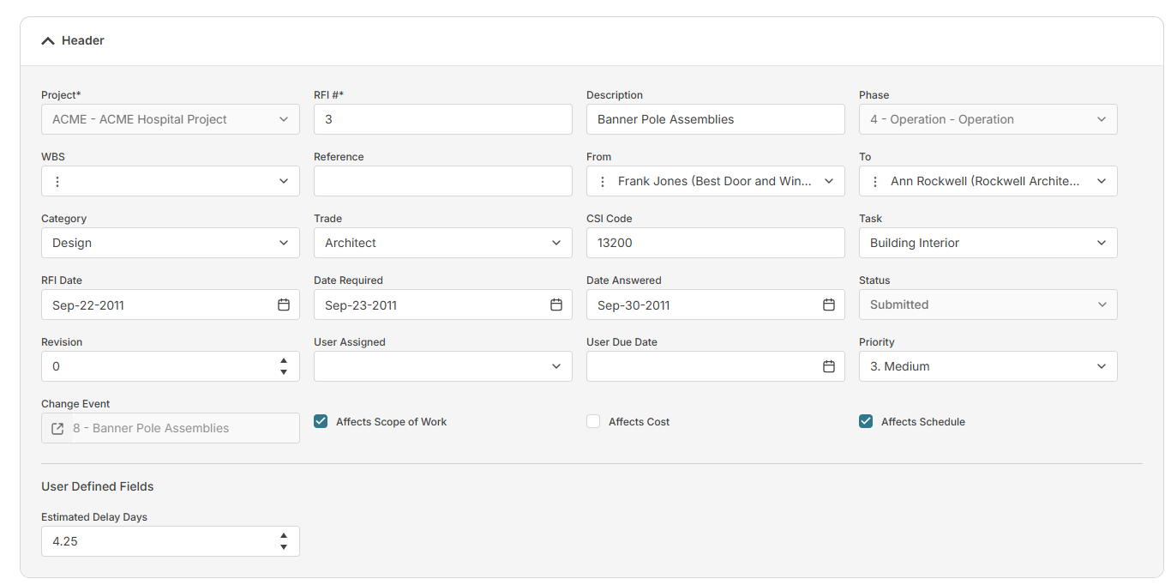Image resolution: width=1171 pixels, height=585 pixels.
Task: Enable the Affects Cost checkbox
Action: click(592, 421)
